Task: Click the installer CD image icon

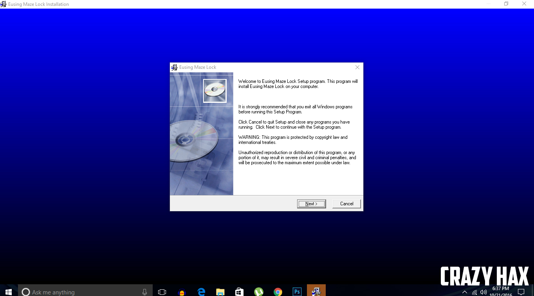Action: coord(215,91)
